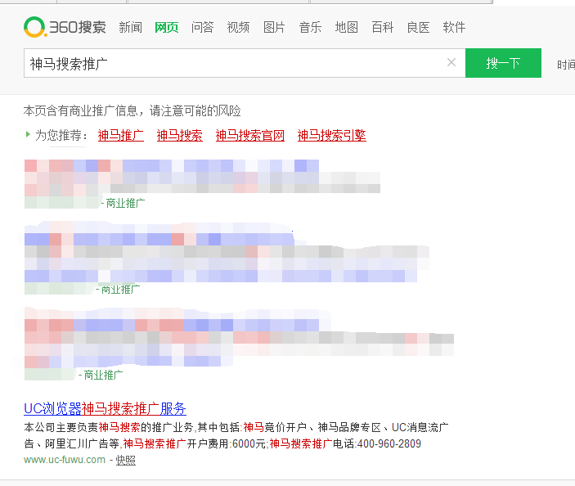Screen dimensions: 575x486
Task: Open the 良医 tab
Action: click(418, 28)
